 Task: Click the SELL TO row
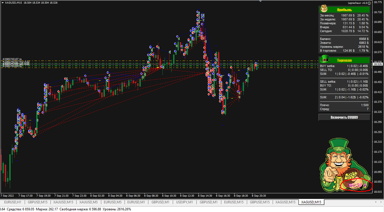click(x=344, y=70)
